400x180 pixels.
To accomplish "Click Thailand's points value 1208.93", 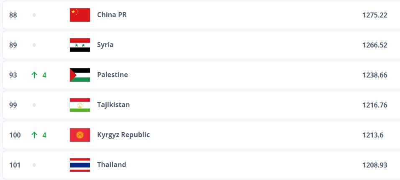I will (x=374, y=165).
